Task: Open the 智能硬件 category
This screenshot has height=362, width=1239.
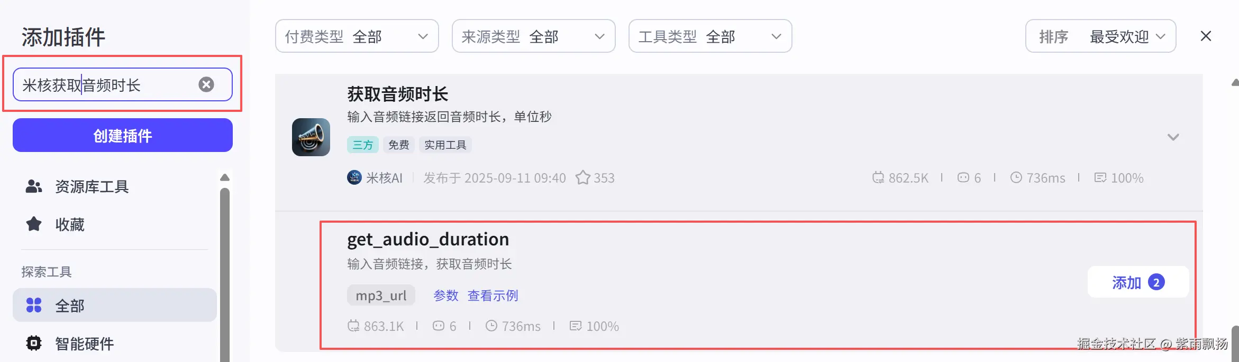Action: (x=84, y=344)
